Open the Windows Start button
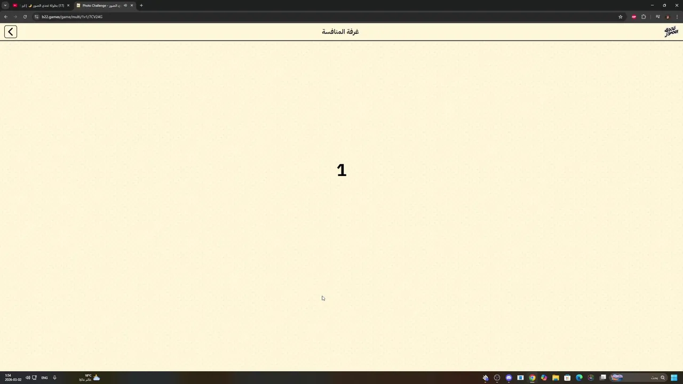The height and width of the screenshot is (384, 683). pyautogui.click(x=674, y=378)
